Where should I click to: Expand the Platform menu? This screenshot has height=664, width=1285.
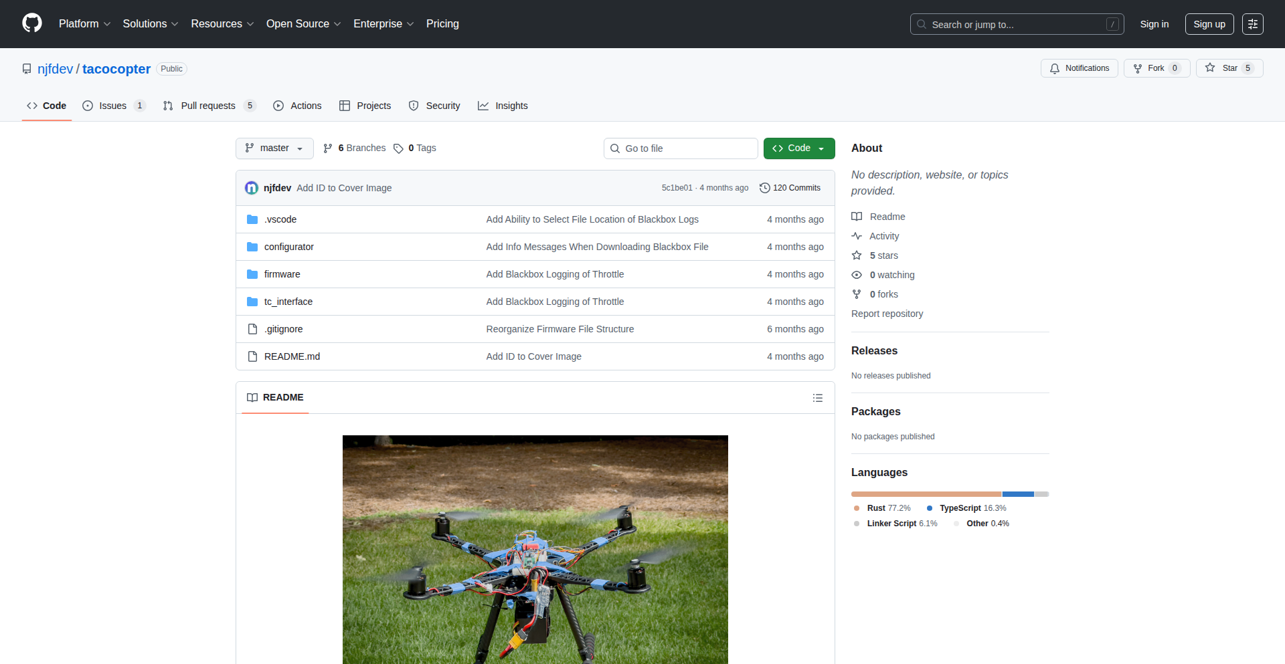[84, 24]
